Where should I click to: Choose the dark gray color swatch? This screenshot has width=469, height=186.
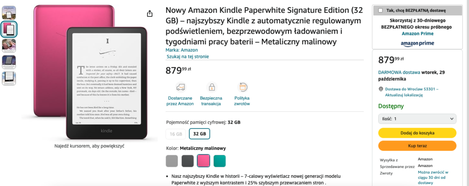pyautogui.click(x=187, y=161)
